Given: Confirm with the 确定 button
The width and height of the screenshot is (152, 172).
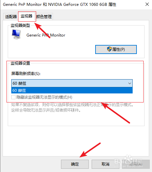Looking at the screenshot, I should click(x=75, y=164).
